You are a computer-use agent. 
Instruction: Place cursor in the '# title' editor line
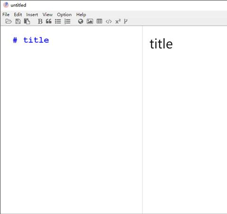click(x=31, y=40)
